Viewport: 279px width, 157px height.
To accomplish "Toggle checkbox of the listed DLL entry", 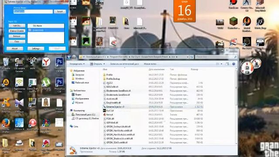I will [x=30, y=30].
